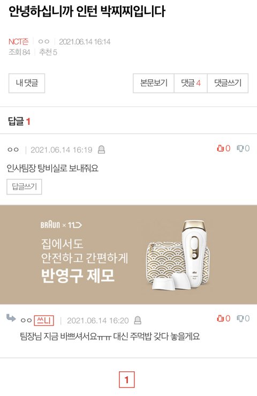Click the reply arrow icon before 쓰니
This screenshot has height=396, width=257.
tap(11, 318)
